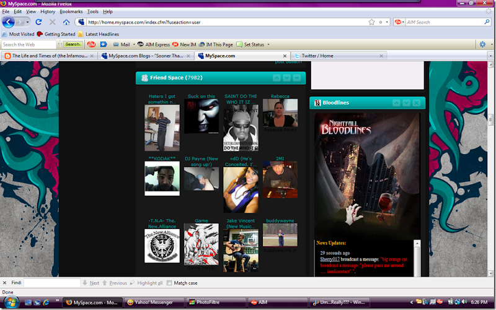Open the Edit menu

pyautogui.click(x=18, y=11)
